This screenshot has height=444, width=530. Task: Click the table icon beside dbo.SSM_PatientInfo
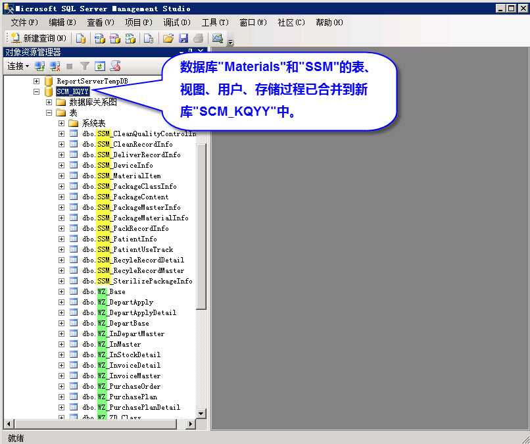point(74,239)
